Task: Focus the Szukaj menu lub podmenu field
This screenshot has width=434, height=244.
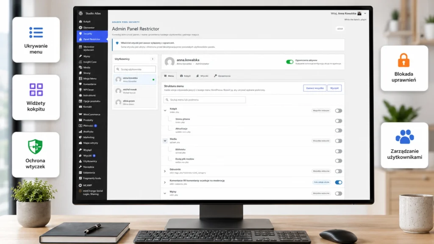Action: tap(205, 100)
